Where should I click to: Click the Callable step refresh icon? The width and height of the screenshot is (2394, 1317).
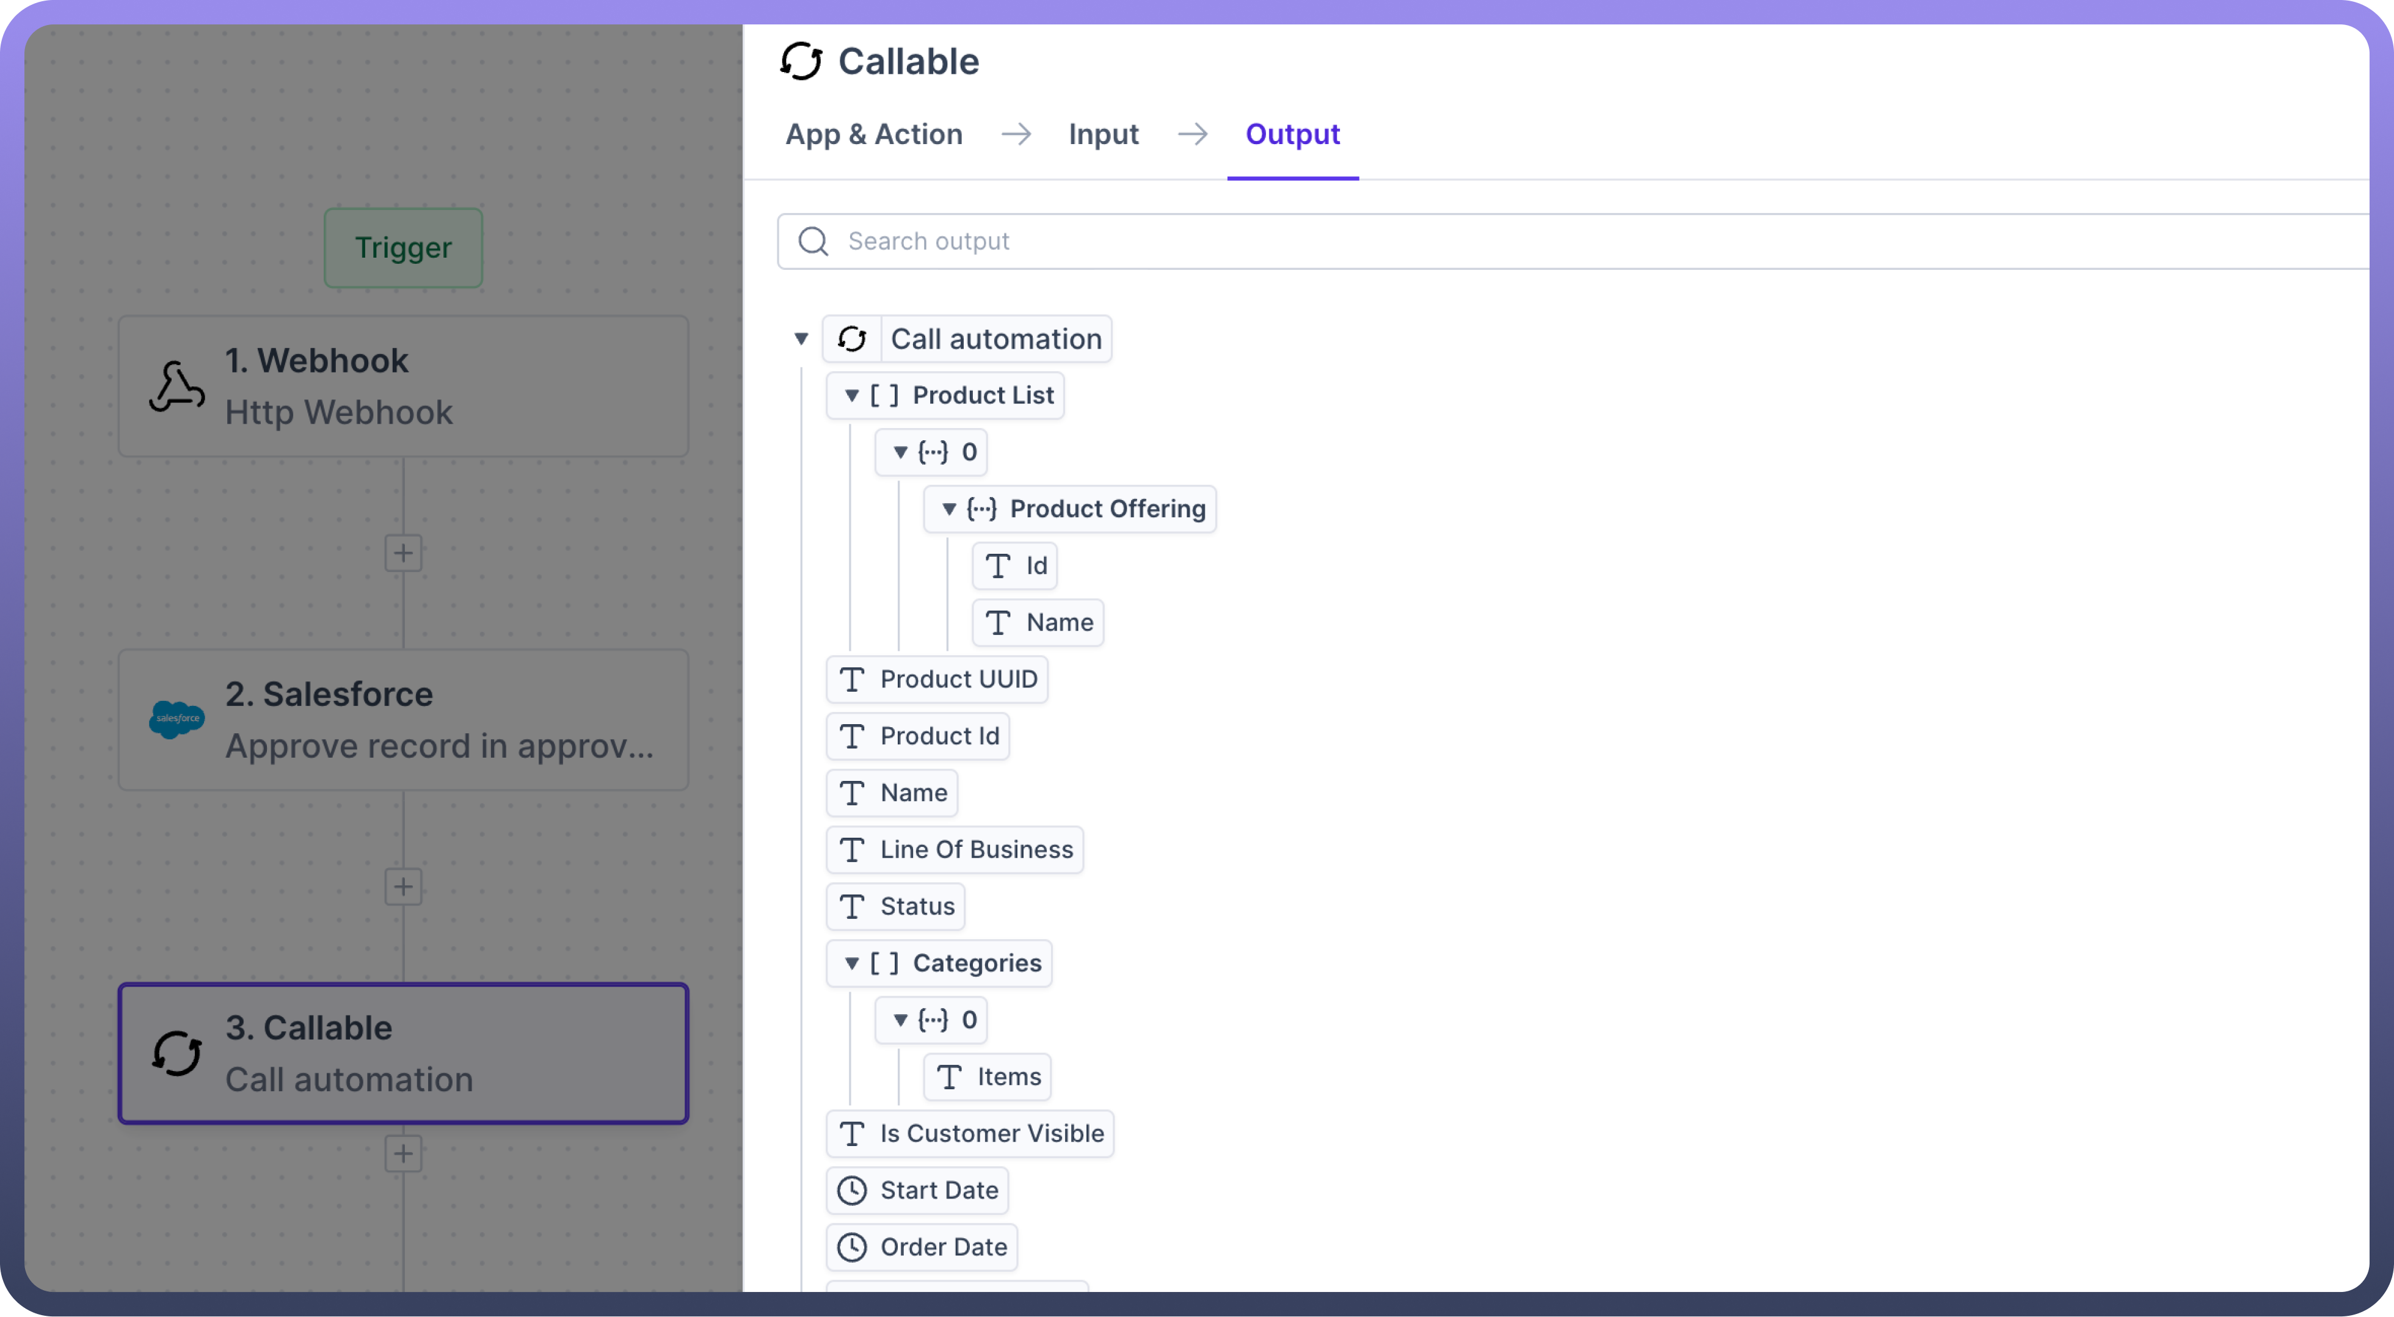pyautogui.click(x=176, y=1053)
